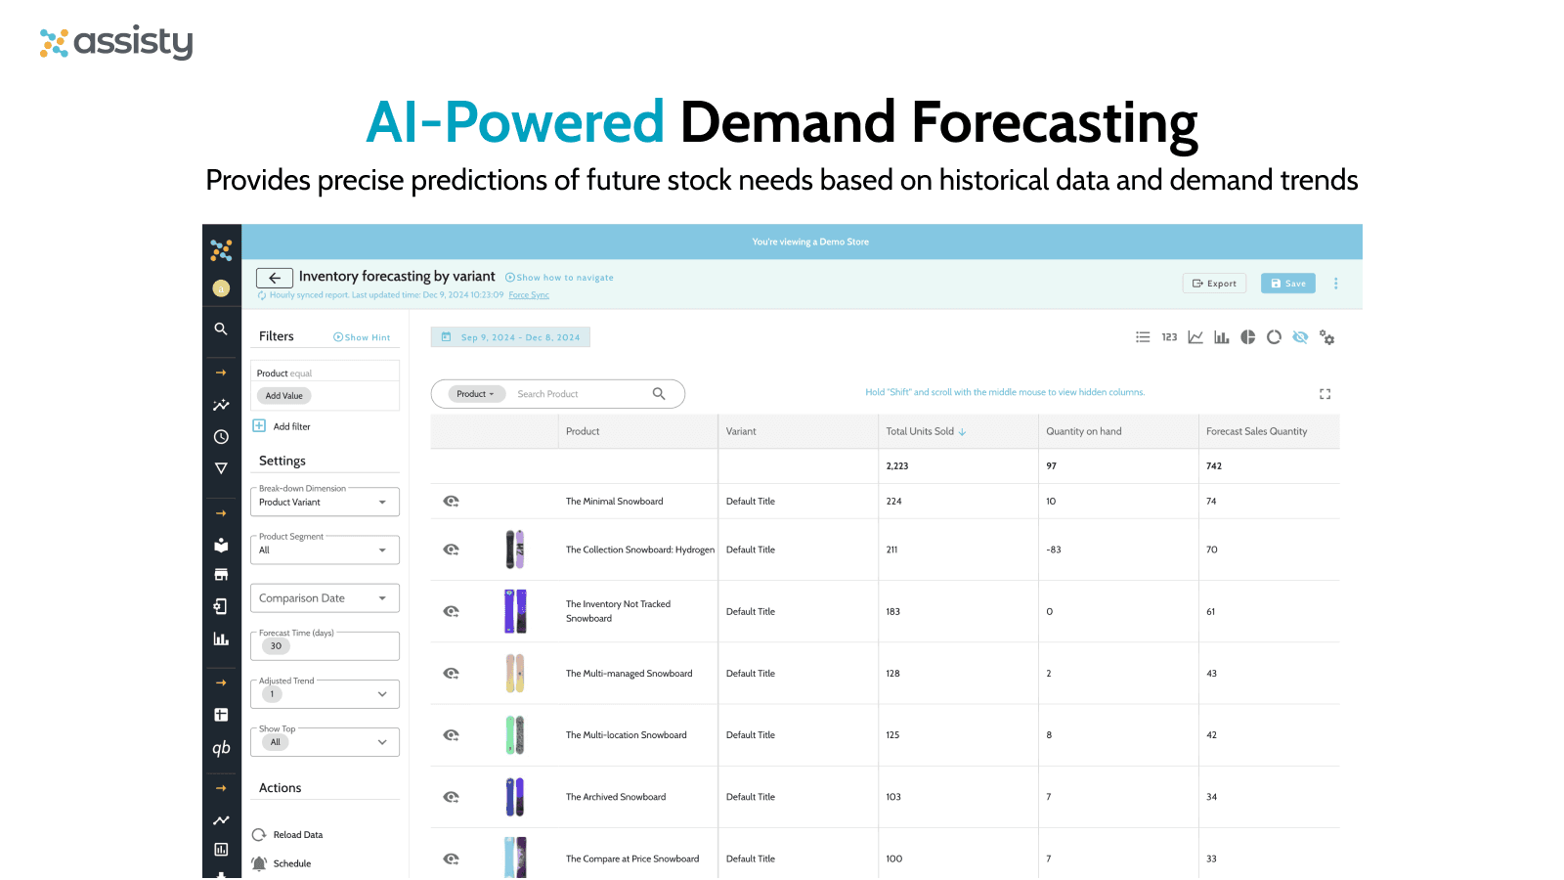This screenshot has height=880, width=1564.
Task: Click the Export button
Action: click(x=1214, y=284)
